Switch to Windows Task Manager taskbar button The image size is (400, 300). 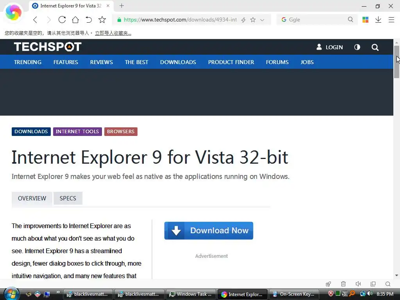tap(191, 294)
